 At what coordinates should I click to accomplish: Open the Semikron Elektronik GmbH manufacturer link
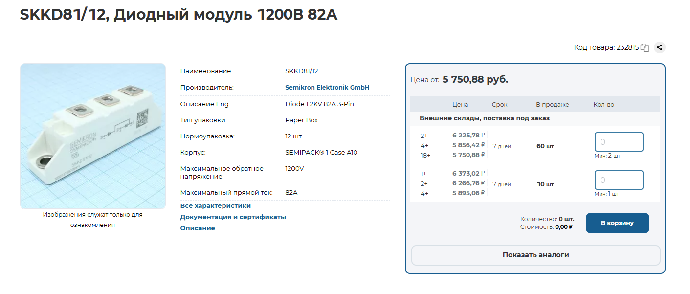coord(327,87)
